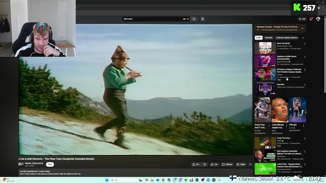The width and height of the screenshot is (326, 183).
Task: Share the video with Jaa
Action: coord(214,164)
